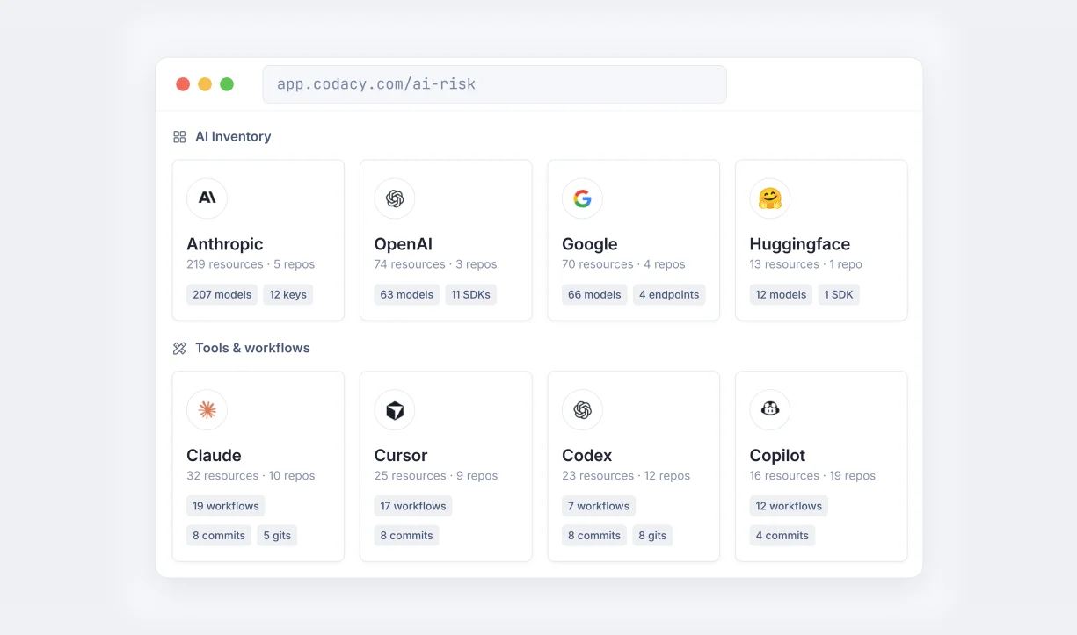Select the 63 models tag
Image resolution: width=1077 pixels, height=635 pixels.
click(407, 295)
